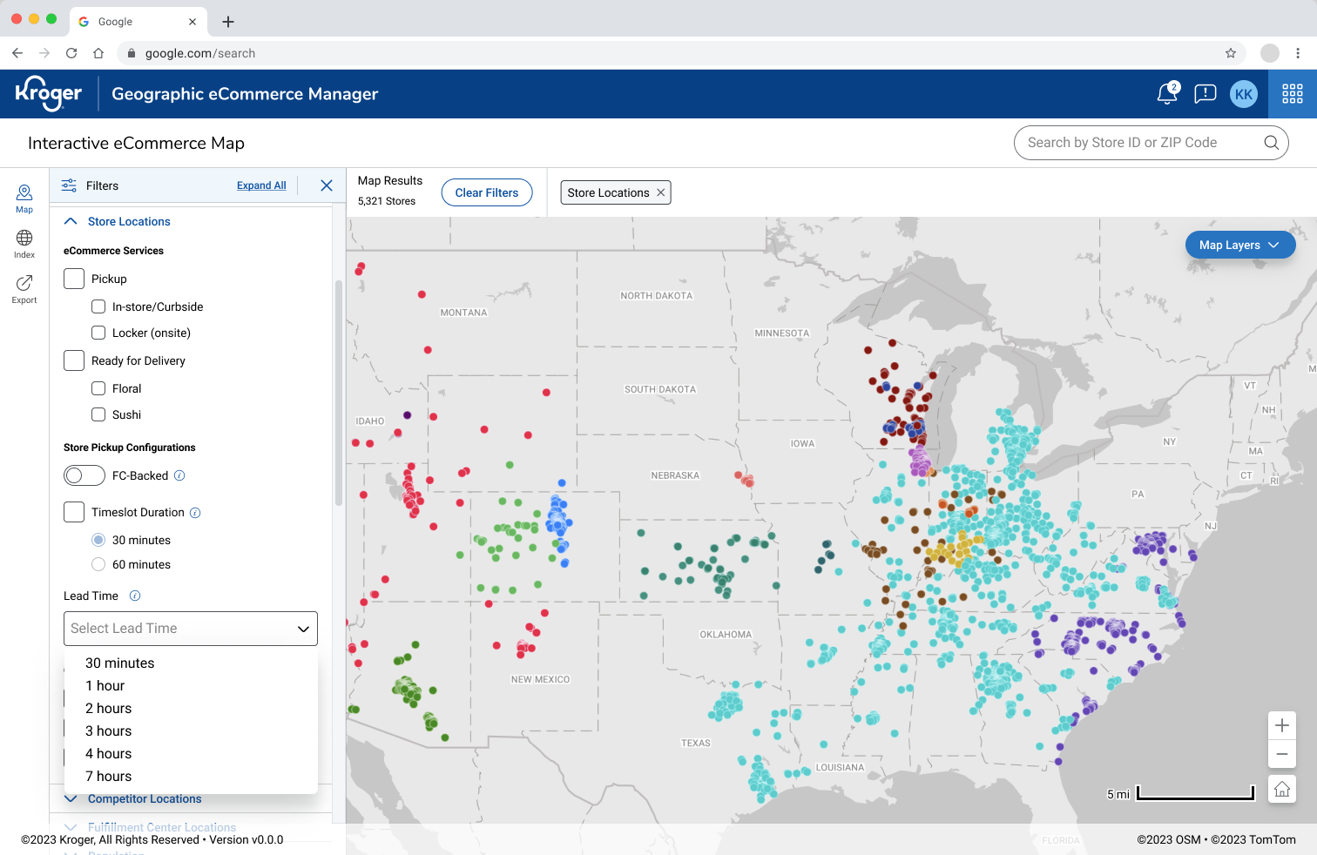Click the map home reset icon

pos(1282,789)
